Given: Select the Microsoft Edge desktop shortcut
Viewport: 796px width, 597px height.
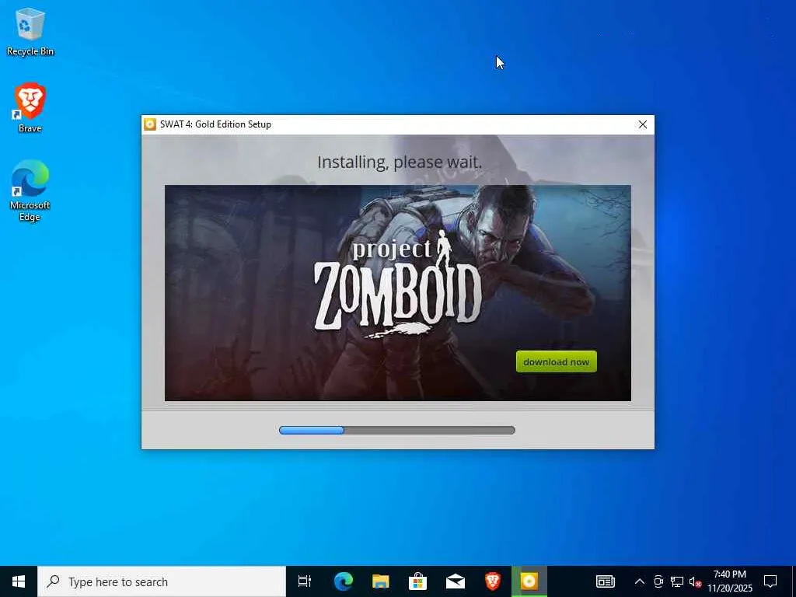Looking at the screenshot, I should [x=30, y=191].
